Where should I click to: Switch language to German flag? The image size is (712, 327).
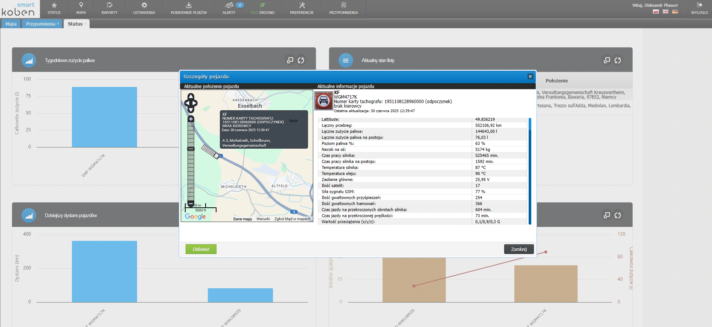click(675, 12)
